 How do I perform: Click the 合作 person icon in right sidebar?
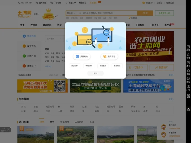[188, 55]
